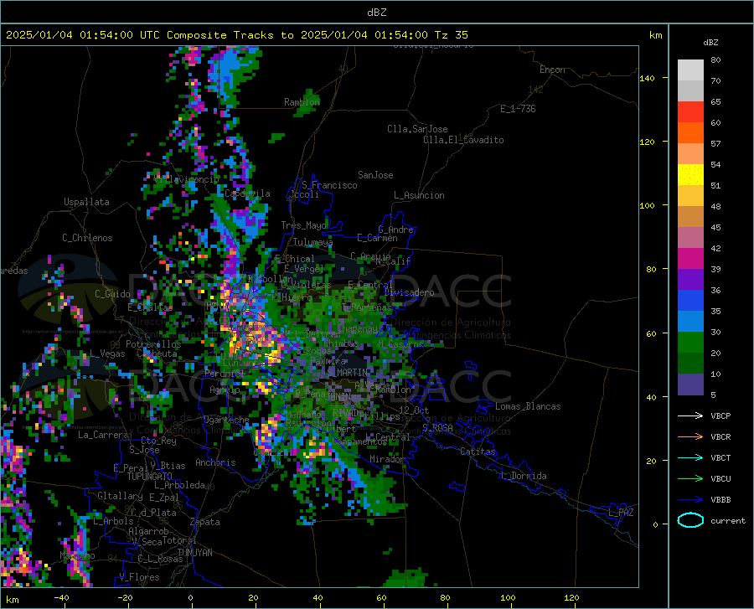Image resolution: width=754 pixels, height=609 pixels.
Task: Click the 'Tz 35' threshold text
Action: [451, 35]
